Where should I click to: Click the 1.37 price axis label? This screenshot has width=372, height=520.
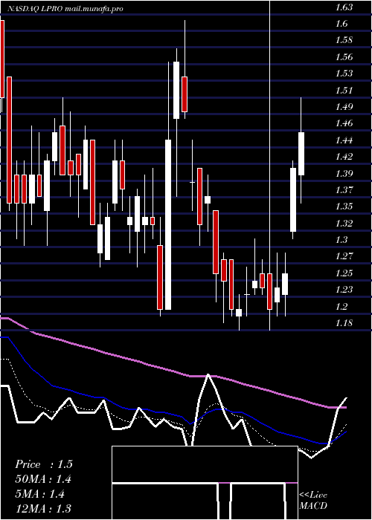pos(344,190)
